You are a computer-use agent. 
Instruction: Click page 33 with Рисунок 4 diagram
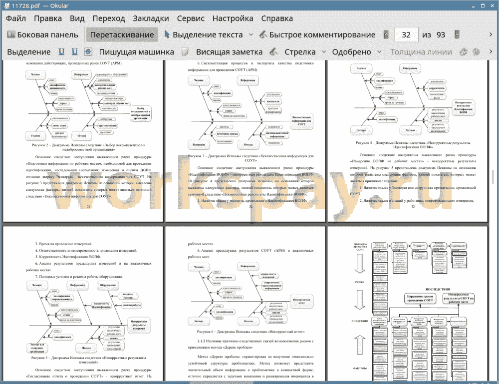point(408,141)
